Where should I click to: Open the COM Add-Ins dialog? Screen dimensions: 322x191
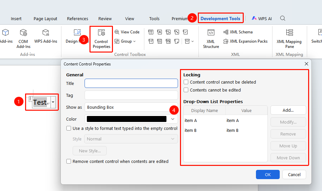[23, 39]
